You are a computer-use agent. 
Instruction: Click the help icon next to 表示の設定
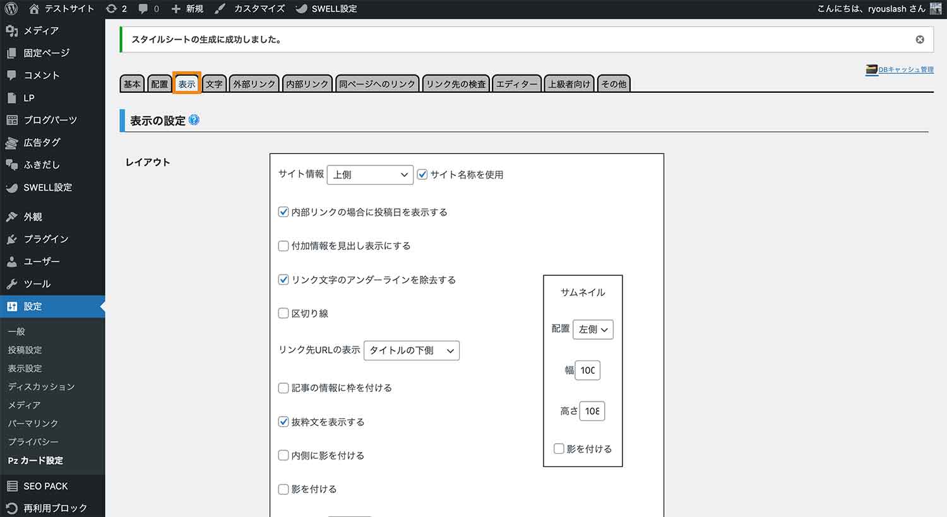(194, 120)
